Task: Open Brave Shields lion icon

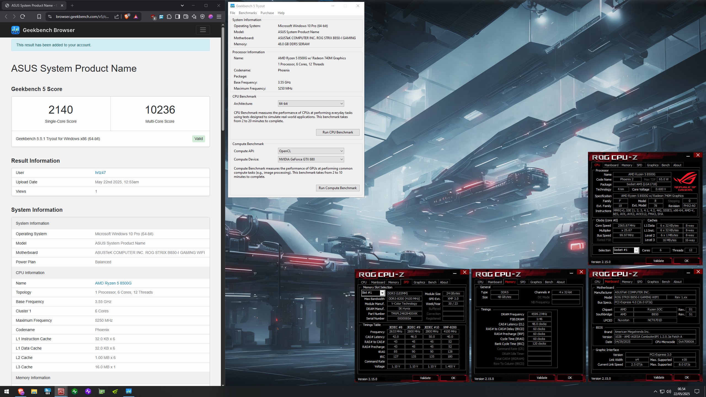Action: (x=127, y=17)
